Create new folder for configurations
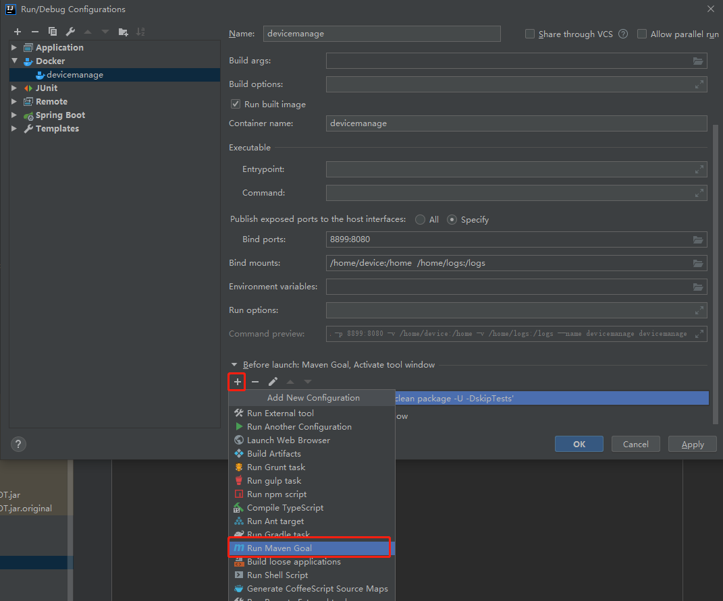 [123, 32]
